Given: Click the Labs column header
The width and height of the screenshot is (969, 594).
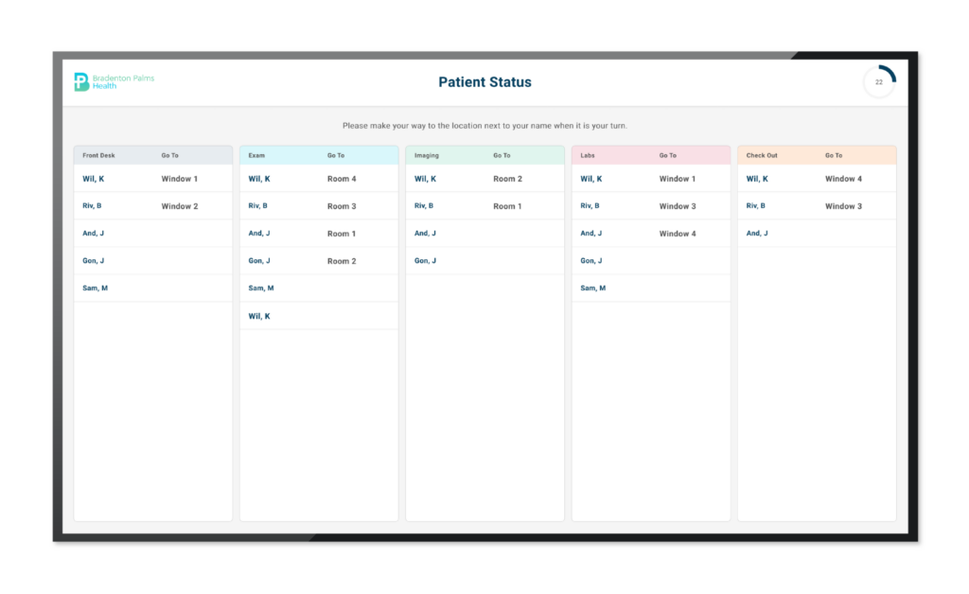Looking at the screenshot, I should click(587, 156).
